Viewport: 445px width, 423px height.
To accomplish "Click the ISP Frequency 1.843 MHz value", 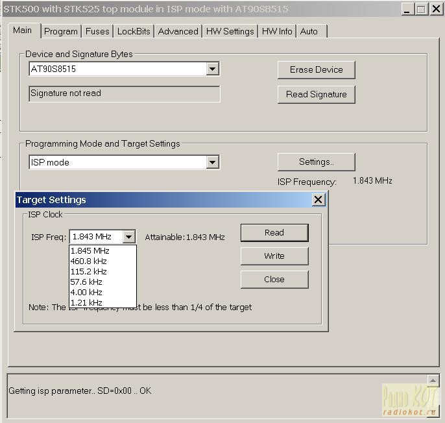I will (372, 180).
